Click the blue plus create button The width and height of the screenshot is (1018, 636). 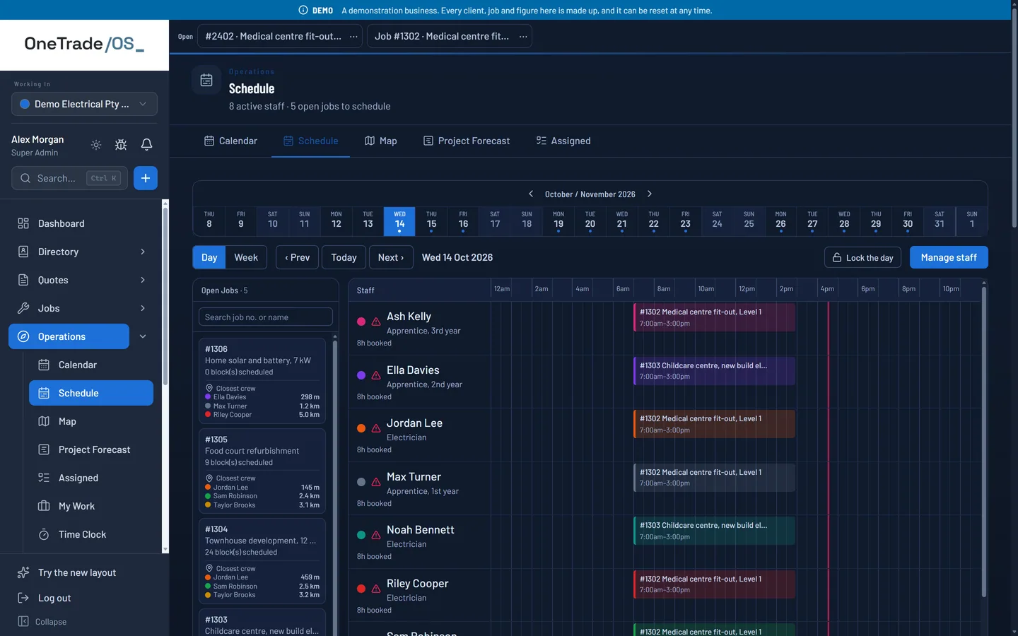coord(146,178)
